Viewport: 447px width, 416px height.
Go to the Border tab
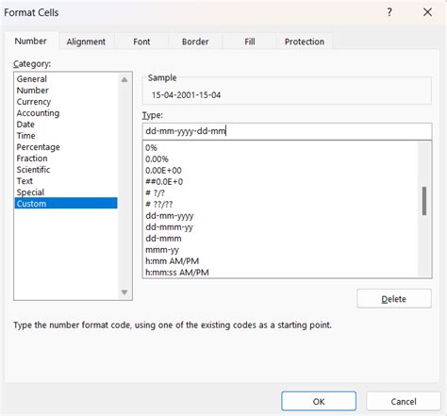(195, 42)
